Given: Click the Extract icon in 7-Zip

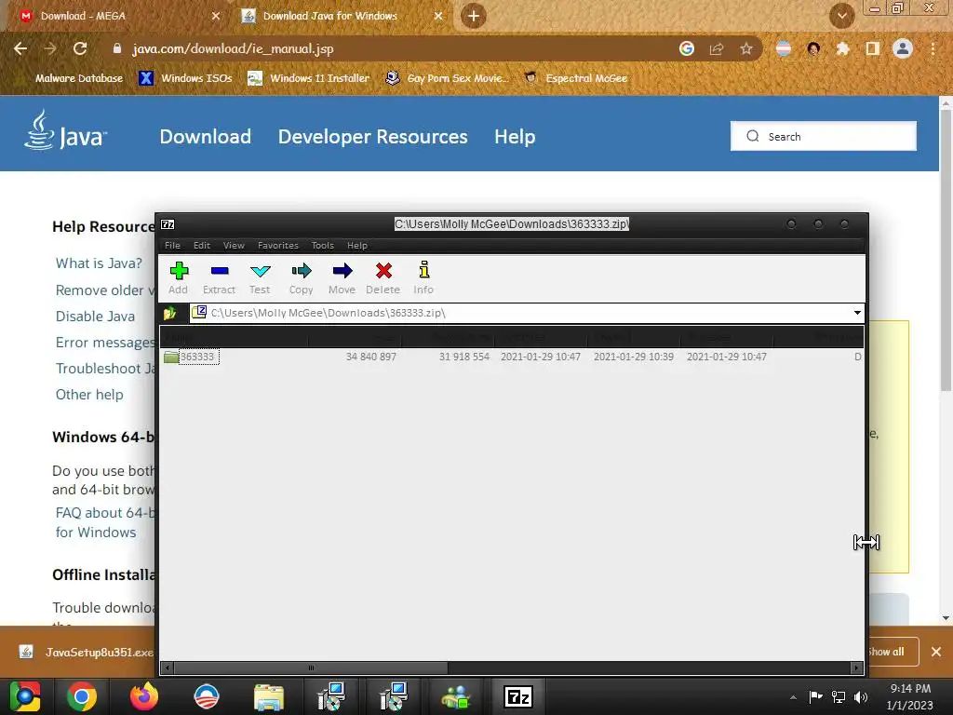Looking at the screenshot, I should point(219,277).
